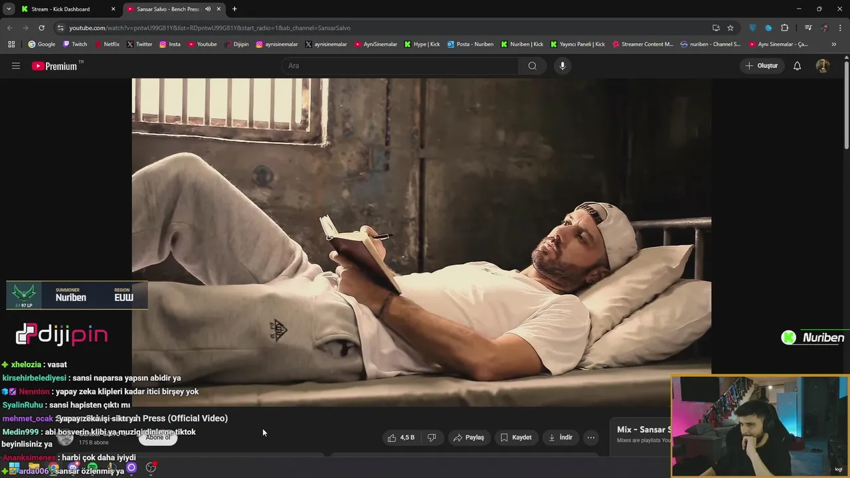
Task: Open the browser three-dot menu
Action: click(x=840, y=28)
